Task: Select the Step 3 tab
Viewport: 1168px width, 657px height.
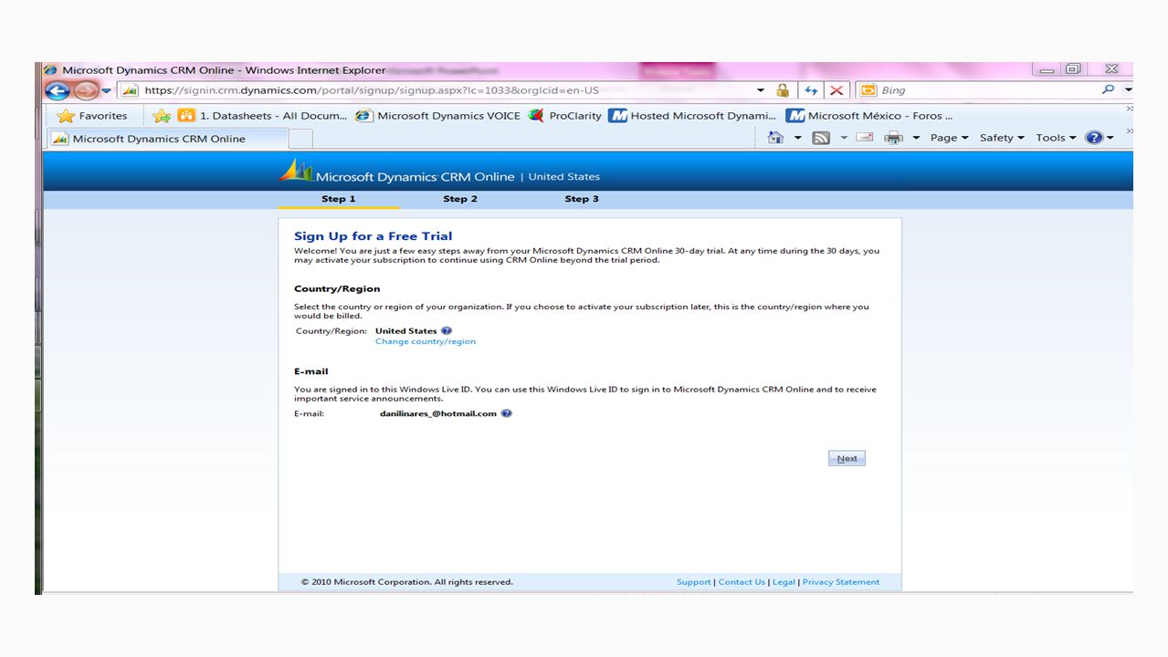Action: coord(582,199)
